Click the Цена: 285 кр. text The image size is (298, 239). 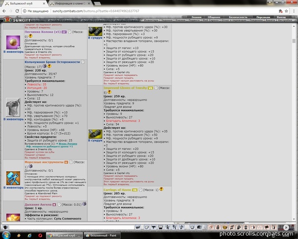pyautogui.click(x=114, y=193)
